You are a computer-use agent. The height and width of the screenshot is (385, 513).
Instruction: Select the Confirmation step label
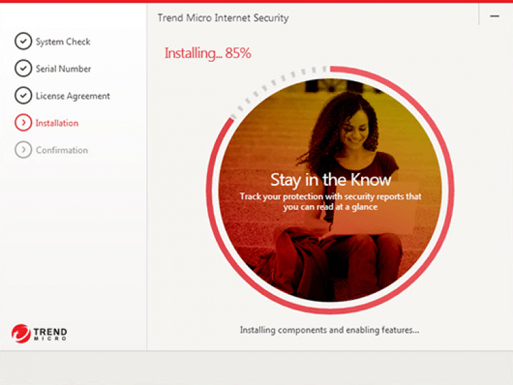[62, 150]
